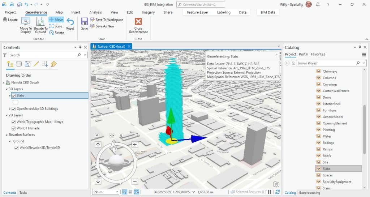Open coordinate display units dropdown

[x=194, y=192]
